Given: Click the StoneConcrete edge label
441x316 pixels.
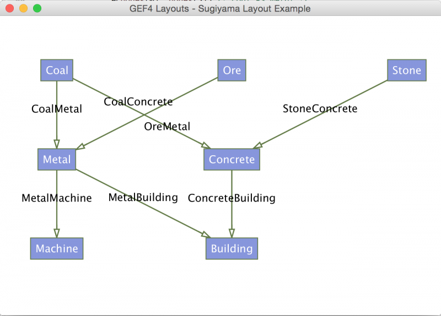Looking at the screenshot, I should tap(320, 108).
